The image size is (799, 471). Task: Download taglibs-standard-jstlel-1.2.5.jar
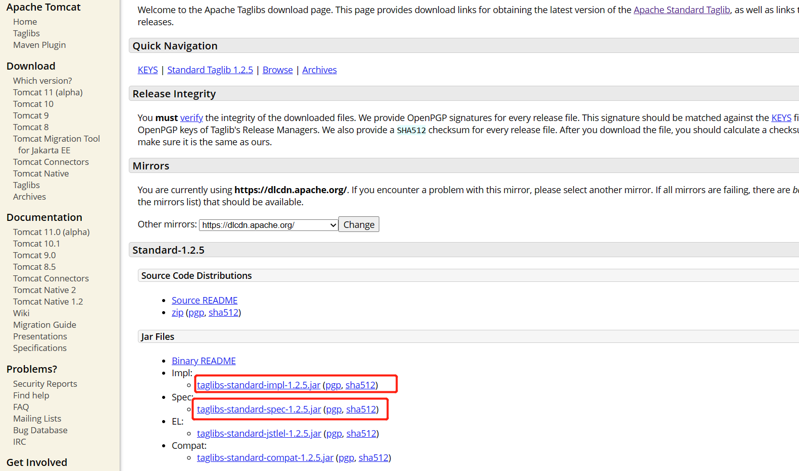pos(259,434)
